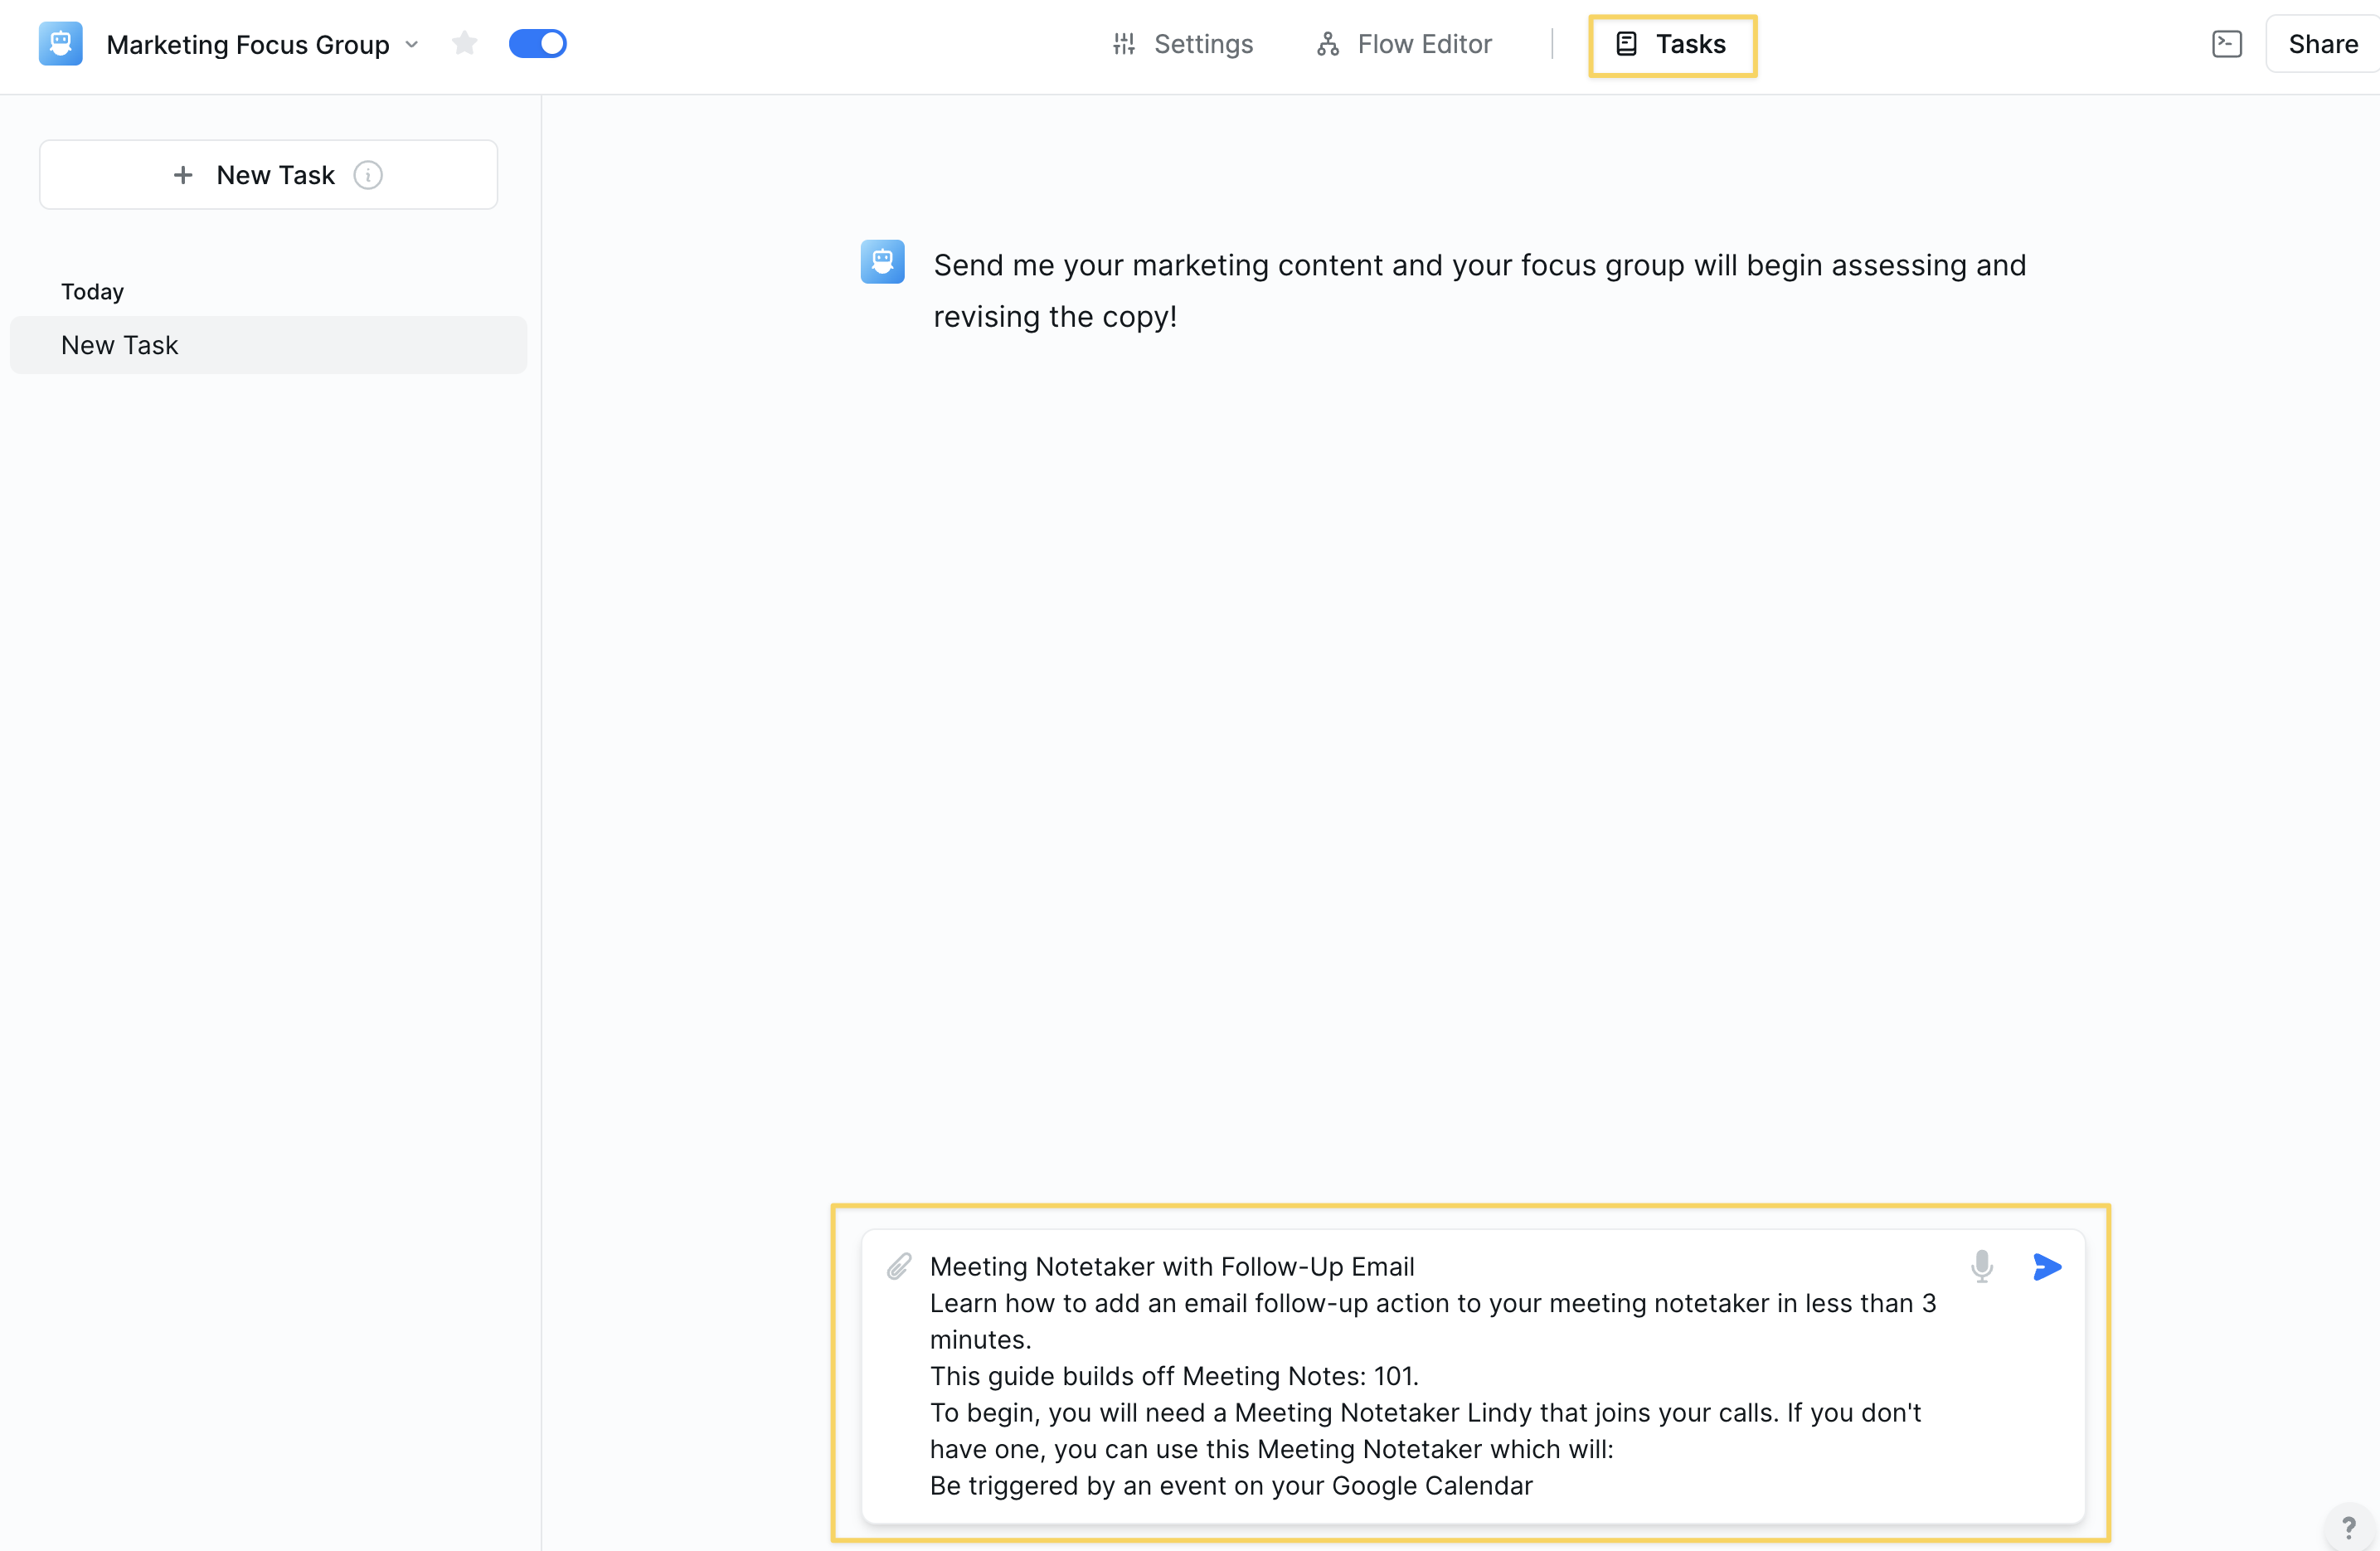Viewport: 2380px width, 1551px height.
Task: Click the microphone voice input icon
Action: point(1981,1266)
